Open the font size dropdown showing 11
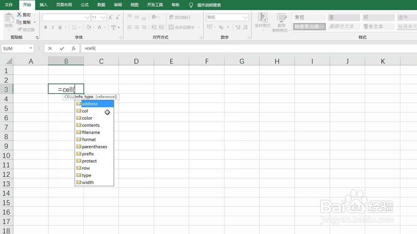Screen dimensions: 417x234 click(103, 17)
